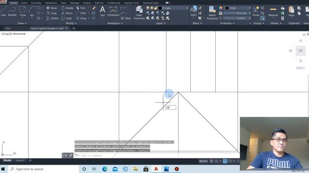Open the Measure utility
This screenshot has width=309, height=173.
(273, 12)
